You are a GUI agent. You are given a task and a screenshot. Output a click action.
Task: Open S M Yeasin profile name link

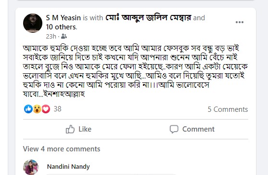(63, 18)
